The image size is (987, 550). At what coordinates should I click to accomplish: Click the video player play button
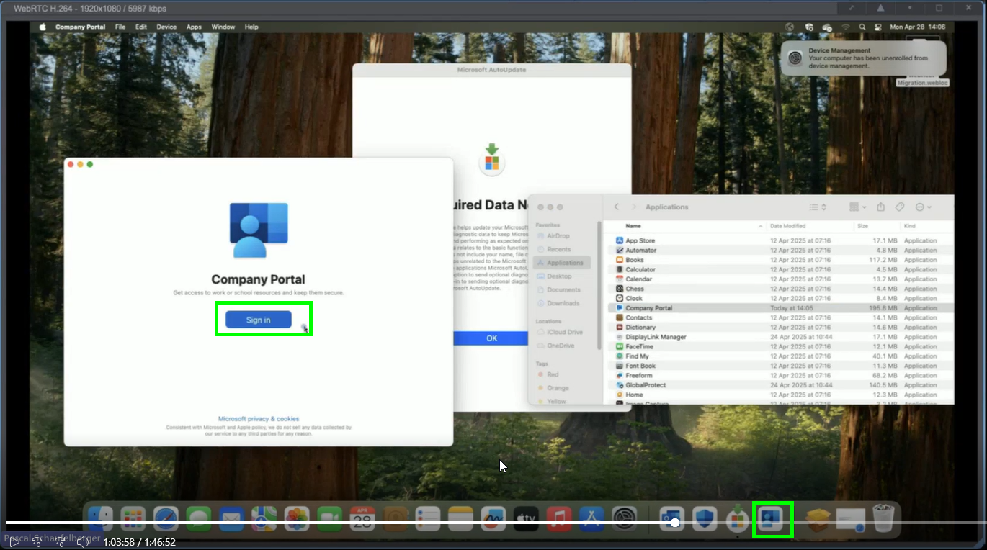14,542
